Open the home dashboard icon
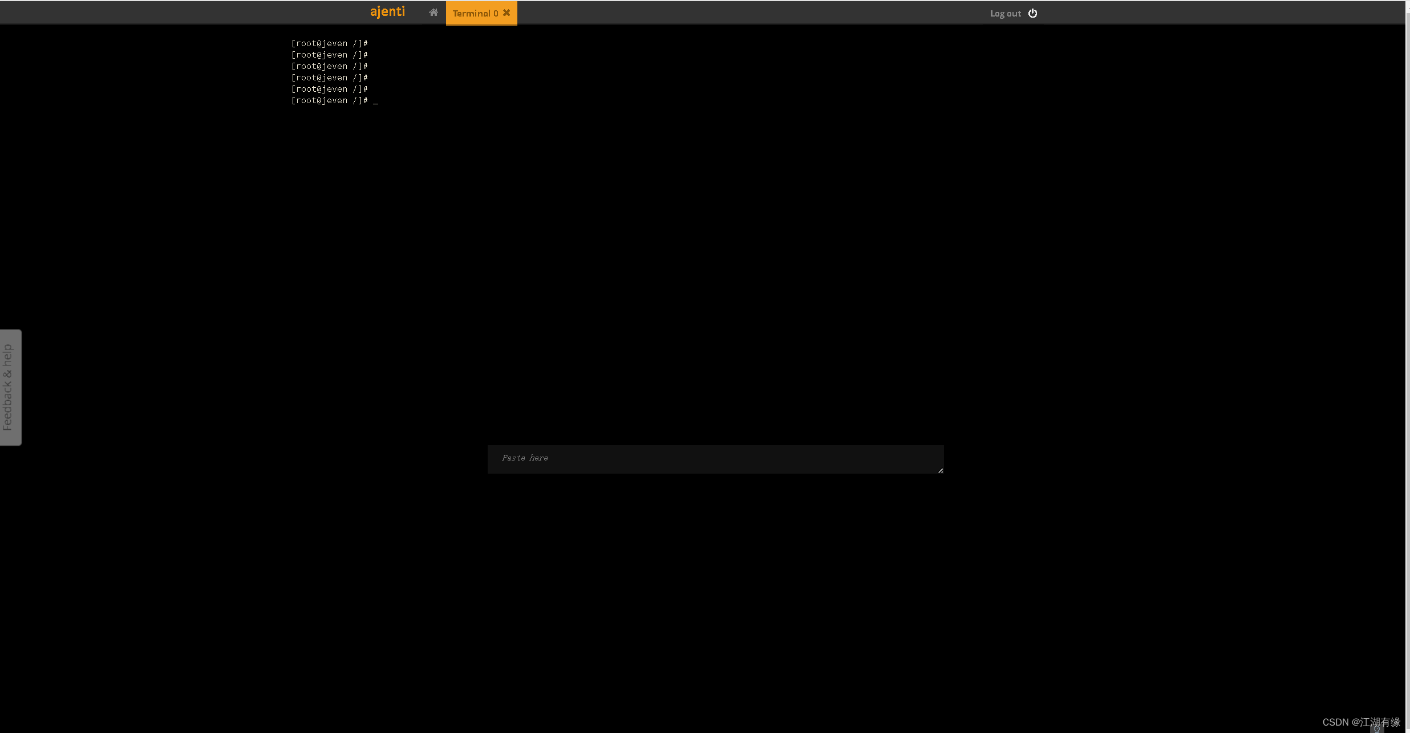The image size is (1410, 733). (433, 13)
